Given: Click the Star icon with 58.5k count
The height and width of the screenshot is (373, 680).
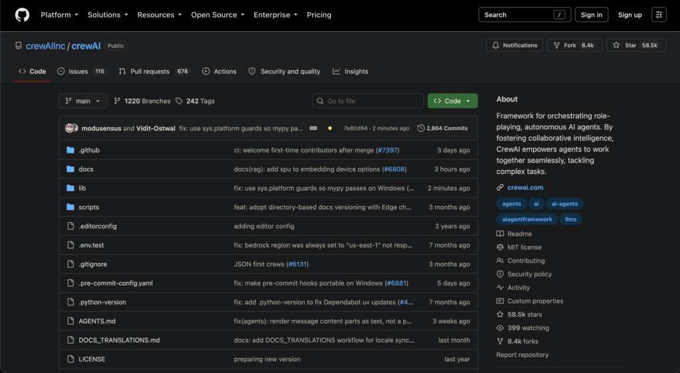Looking at the screenshot, I should tap(616, 45).
